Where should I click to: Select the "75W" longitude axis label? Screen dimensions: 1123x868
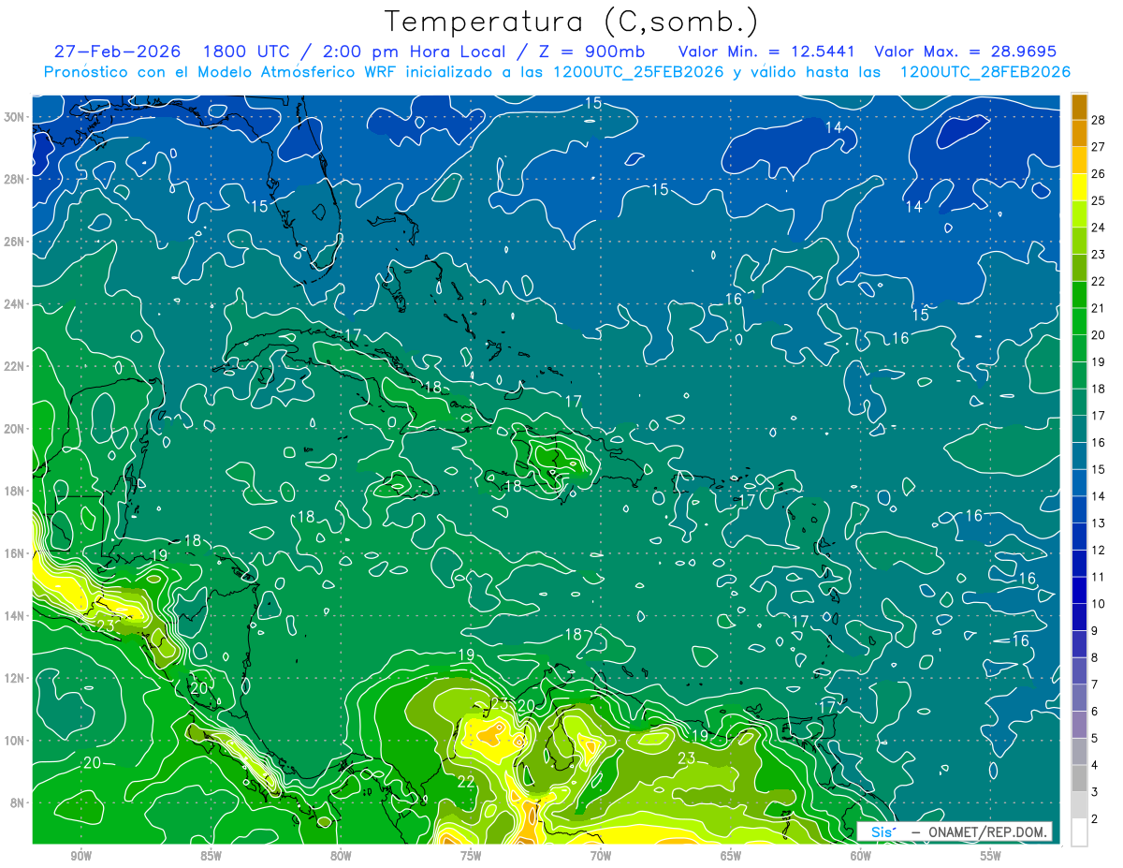coord(471,856)
